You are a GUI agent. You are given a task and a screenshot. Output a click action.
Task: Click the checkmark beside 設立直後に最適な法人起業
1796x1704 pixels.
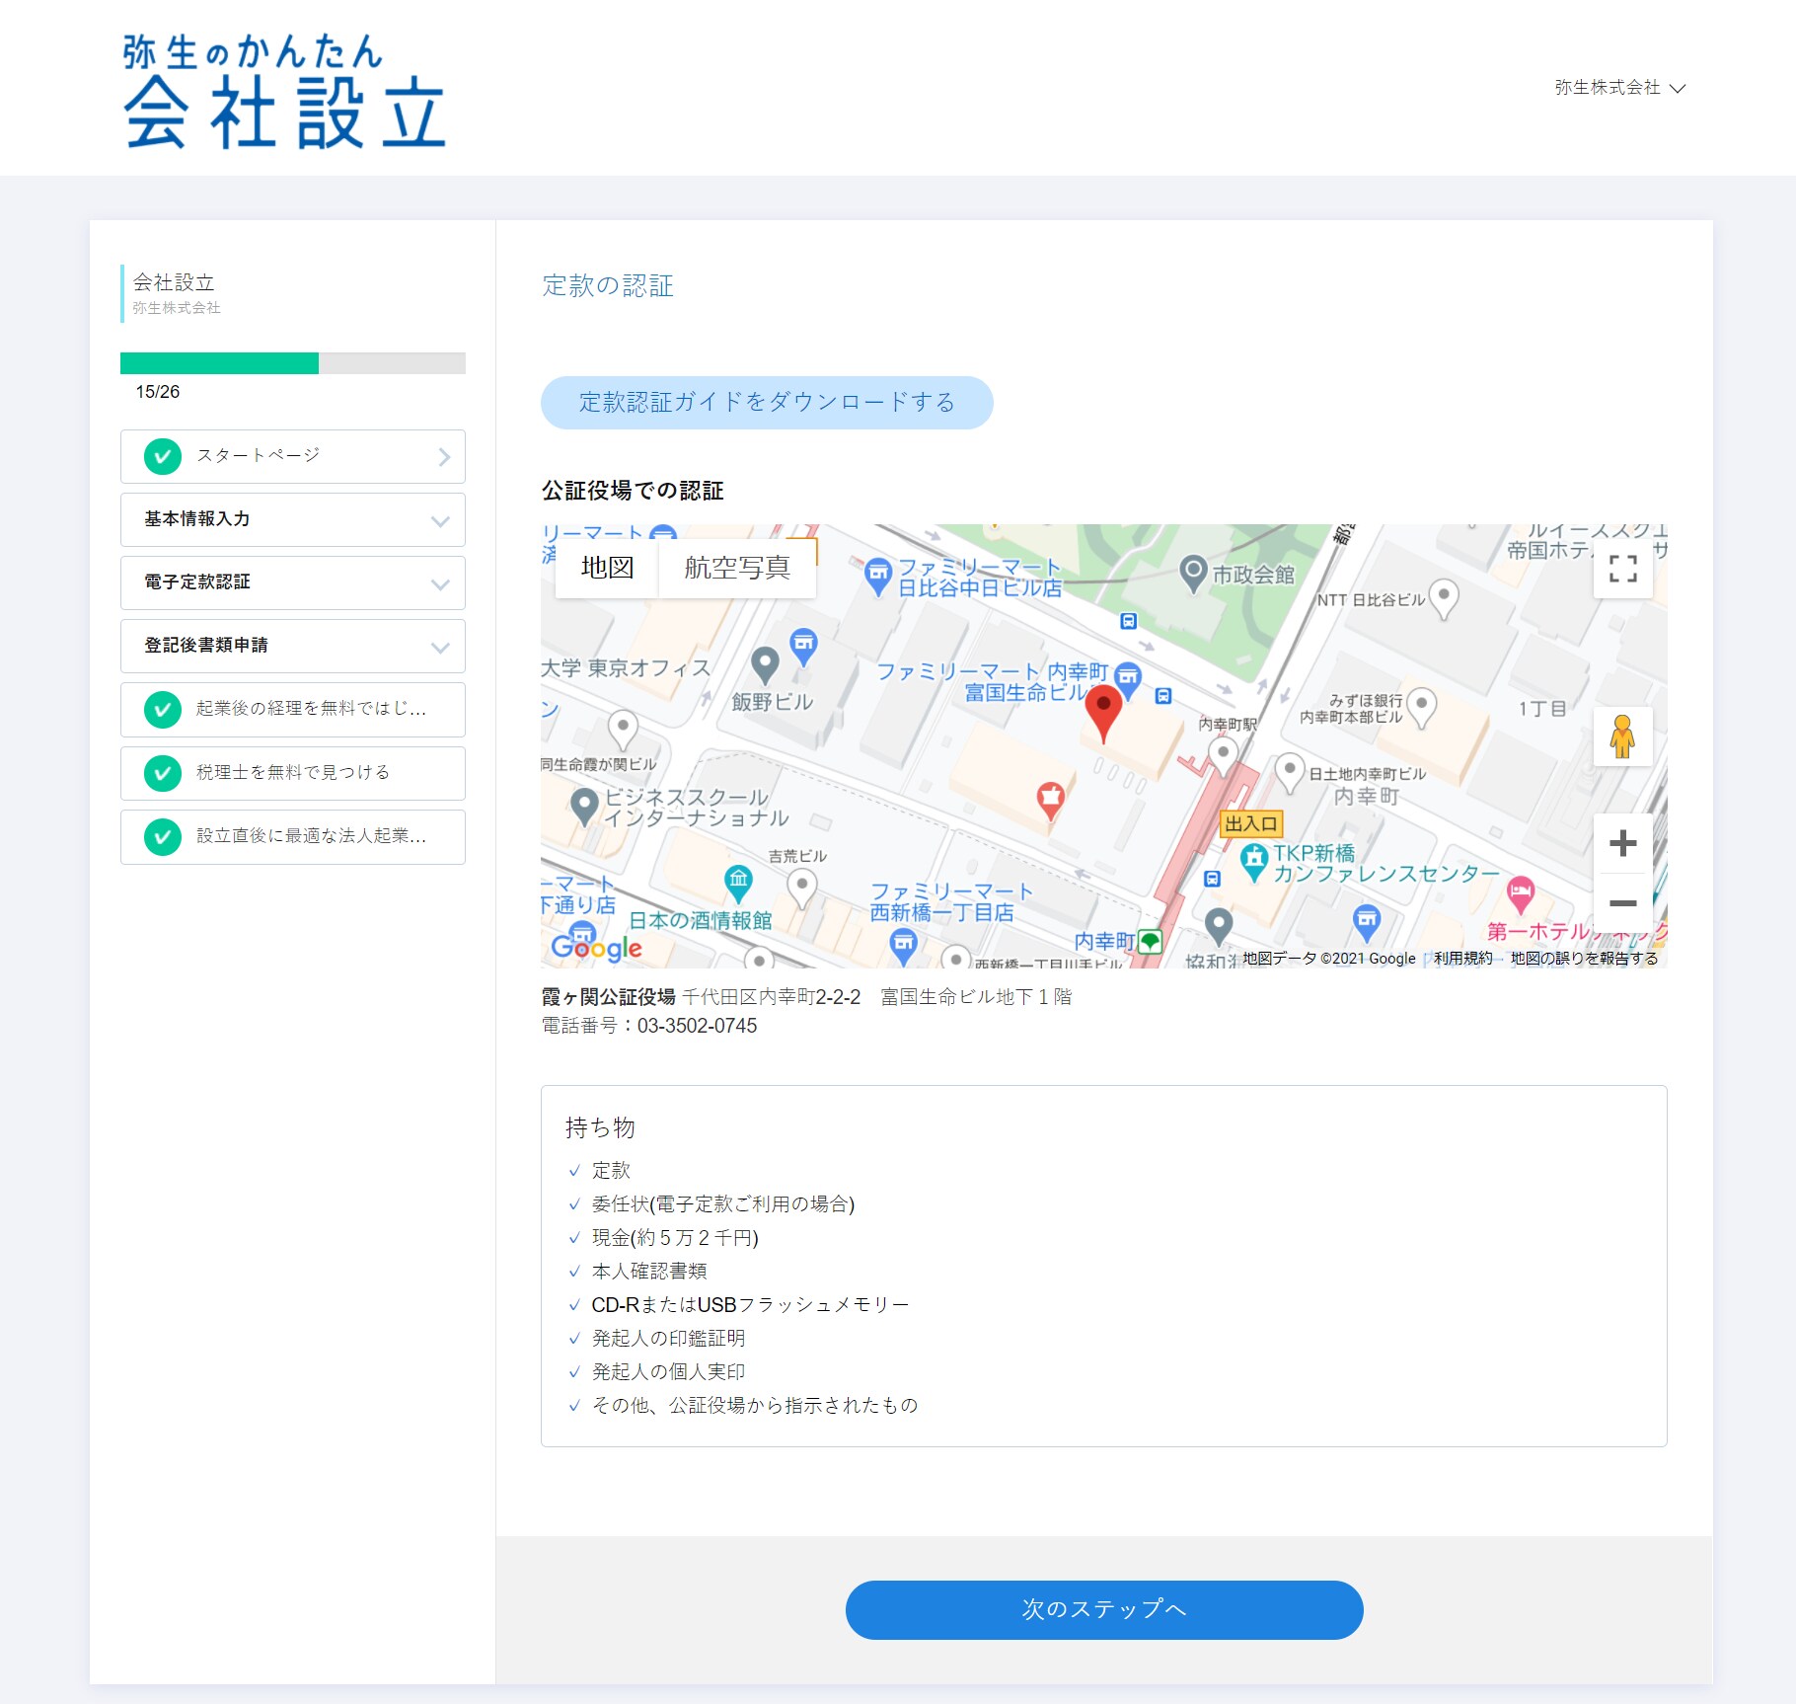click(163, 836)
